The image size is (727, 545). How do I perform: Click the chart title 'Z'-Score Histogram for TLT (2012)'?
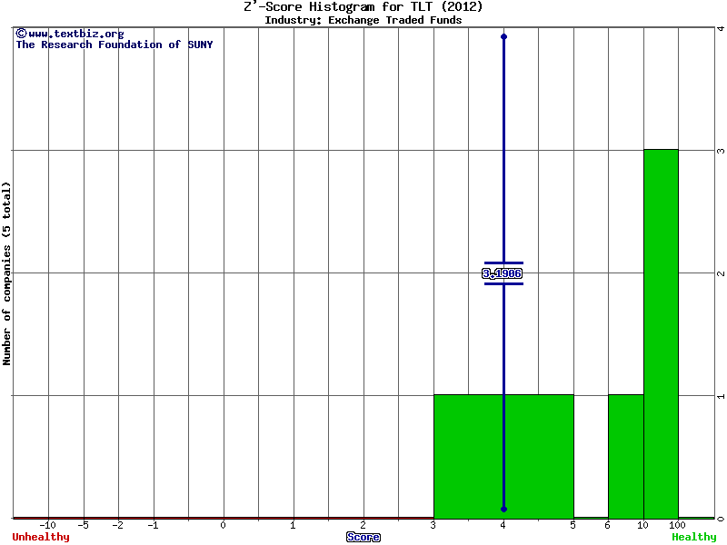363,6
